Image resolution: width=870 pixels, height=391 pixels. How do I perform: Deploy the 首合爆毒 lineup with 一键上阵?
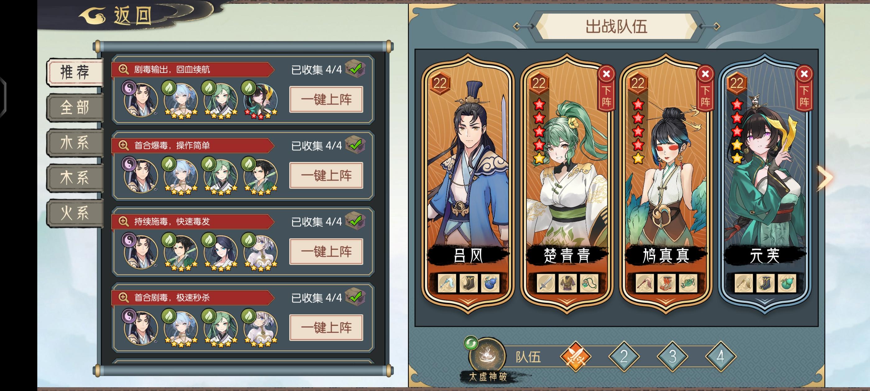click(x=326, y=175)
